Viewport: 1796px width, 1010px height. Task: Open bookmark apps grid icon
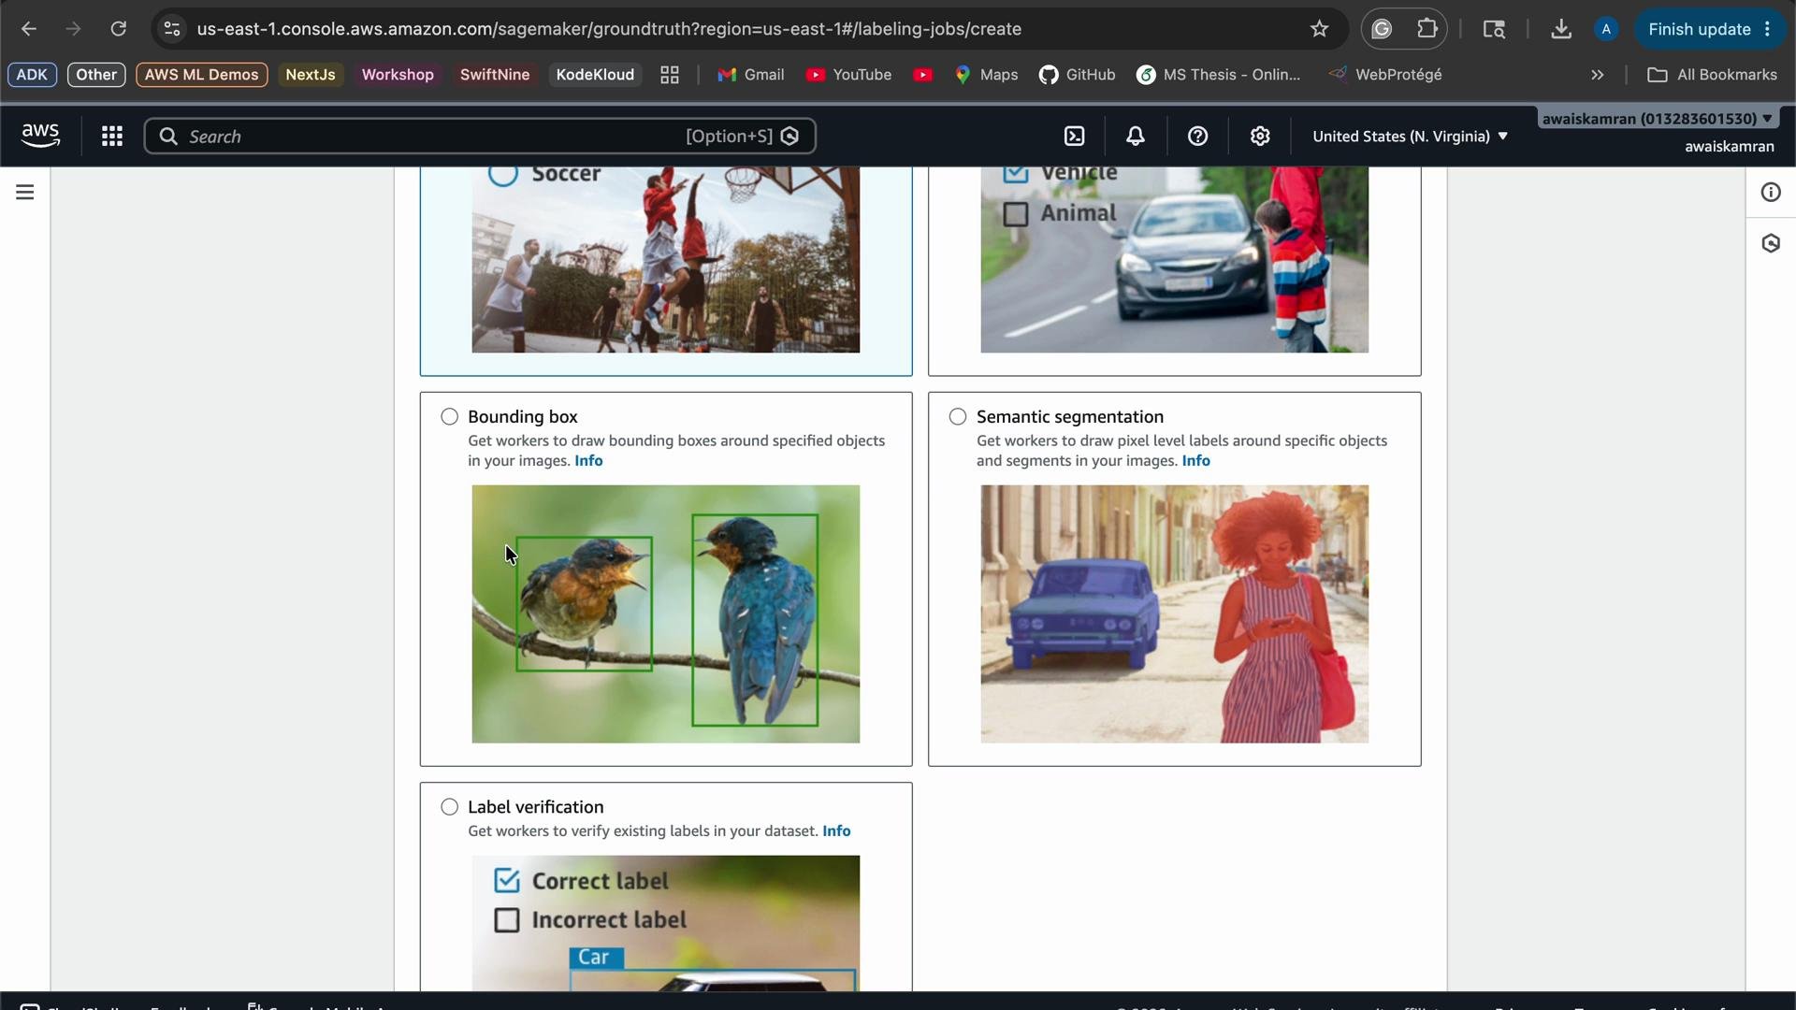coord(670,75)
